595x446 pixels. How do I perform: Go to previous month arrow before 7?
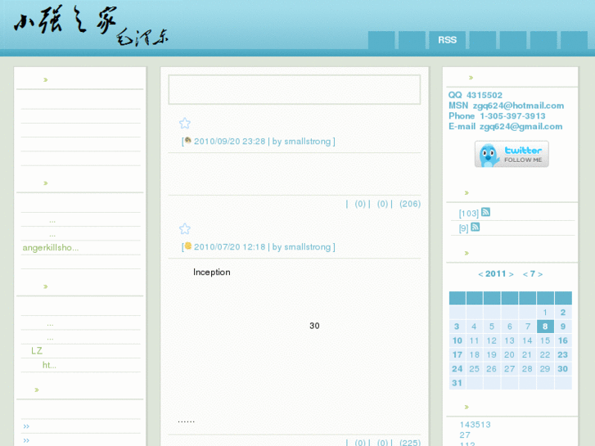tap(525, 274)
